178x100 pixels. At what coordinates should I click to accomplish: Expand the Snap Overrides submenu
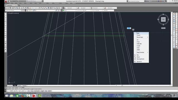coord(141,52)
